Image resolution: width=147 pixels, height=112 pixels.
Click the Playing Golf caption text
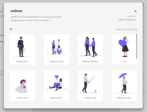(90, 98)
